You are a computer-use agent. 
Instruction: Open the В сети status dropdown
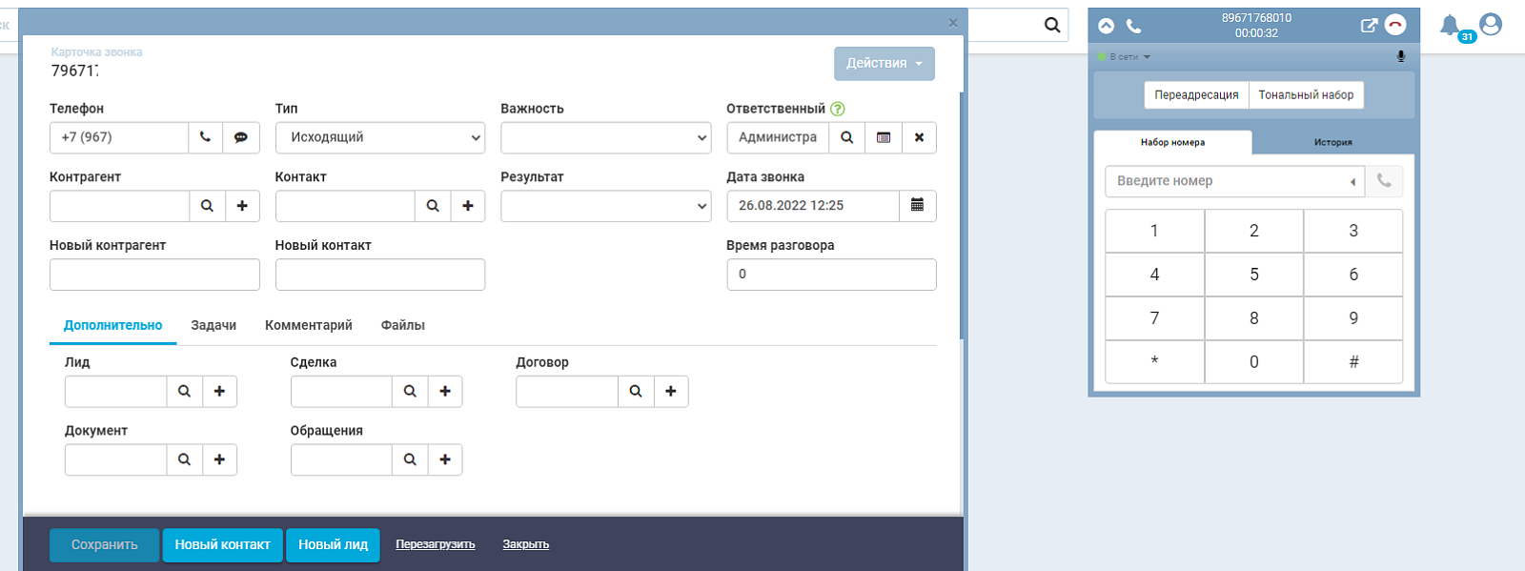1125,57
